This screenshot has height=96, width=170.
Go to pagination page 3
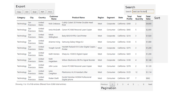coord(123,84)
